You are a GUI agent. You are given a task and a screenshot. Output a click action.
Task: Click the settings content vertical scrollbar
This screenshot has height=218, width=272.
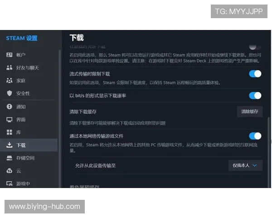[x=269, y=152]
